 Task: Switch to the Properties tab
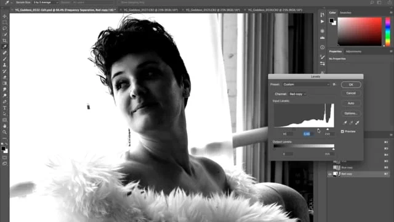click(x=336, y=52)
